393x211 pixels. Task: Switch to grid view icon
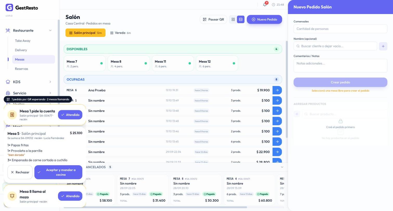233,19
